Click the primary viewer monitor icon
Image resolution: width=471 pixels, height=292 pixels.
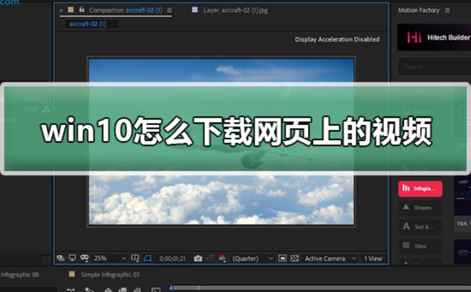coord(72,258)
